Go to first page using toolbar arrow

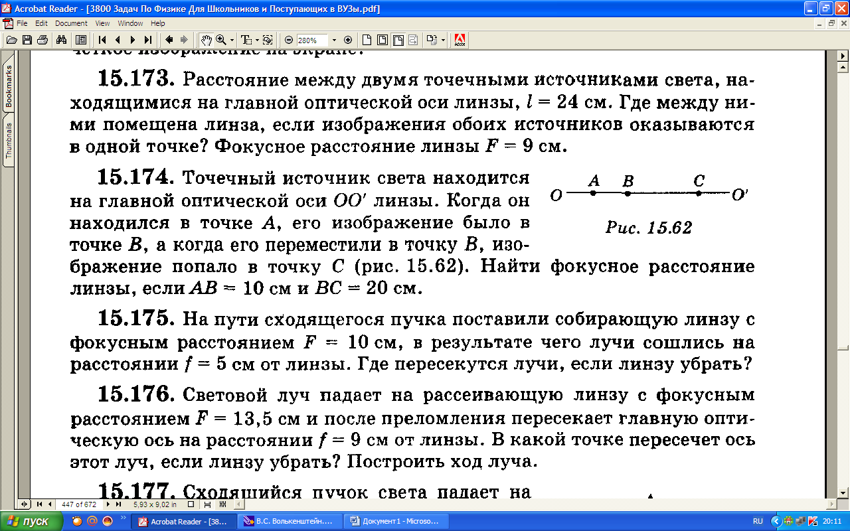[x=103, y=40]
